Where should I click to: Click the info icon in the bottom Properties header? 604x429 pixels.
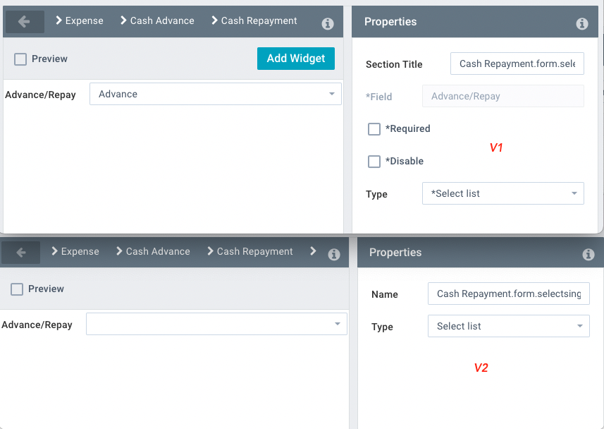click(x=588, y=255)
